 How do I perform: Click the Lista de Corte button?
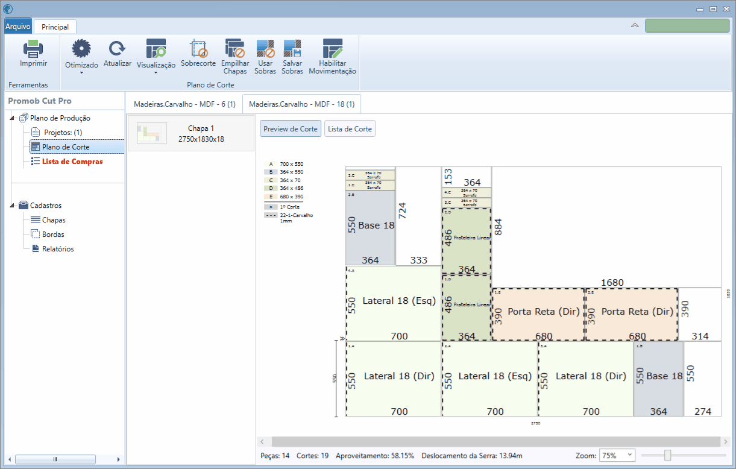350,129
